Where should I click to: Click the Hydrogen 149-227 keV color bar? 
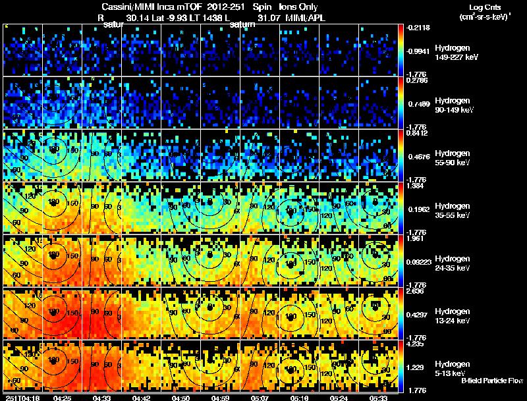point(401,50)
